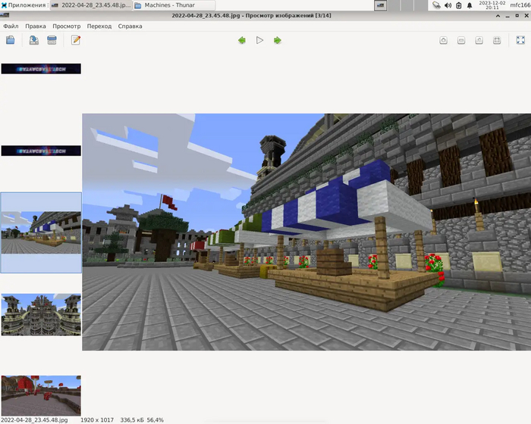The height and width of the screenshot is (424, 531).
Task: Click the 1920 x 1017 dimensions text
Action: pyautogui.click(x=97, y=419)
